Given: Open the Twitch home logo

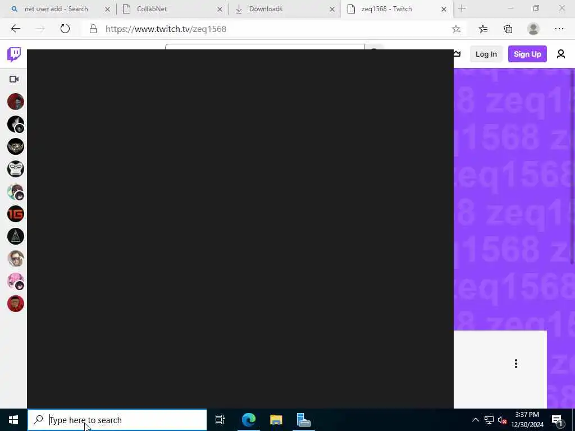Looking at the screenshot, I should [14, 54].
